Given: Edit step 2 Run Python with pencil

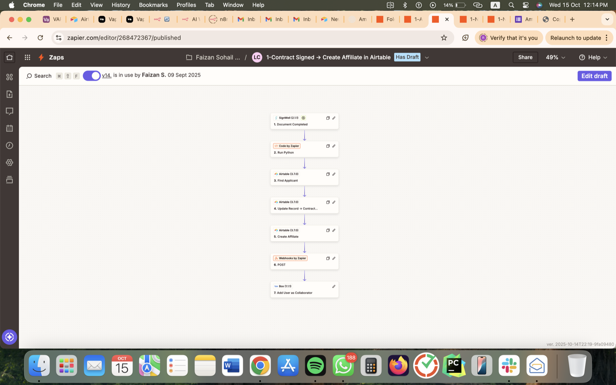Looking at the screenshot, I should tap(334, 146).
